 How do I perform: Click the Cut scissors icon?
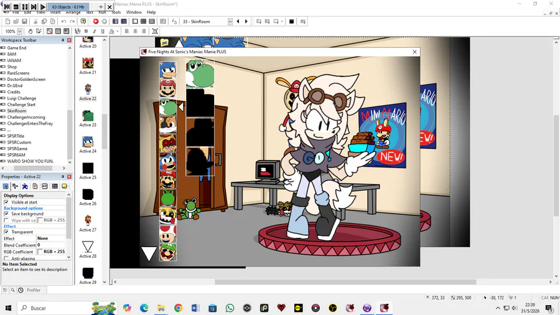pos(35,21)
